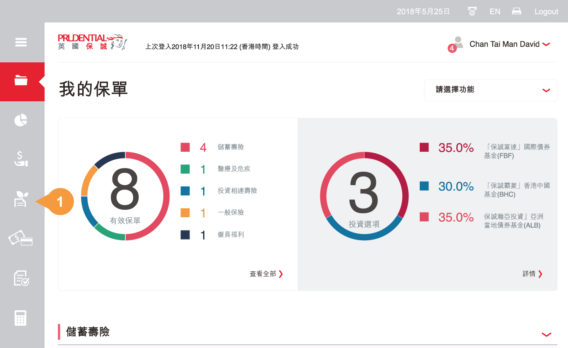Open user profile notifications with badge 4
This screenshot has width=568, height=348.
click(456, 44)
